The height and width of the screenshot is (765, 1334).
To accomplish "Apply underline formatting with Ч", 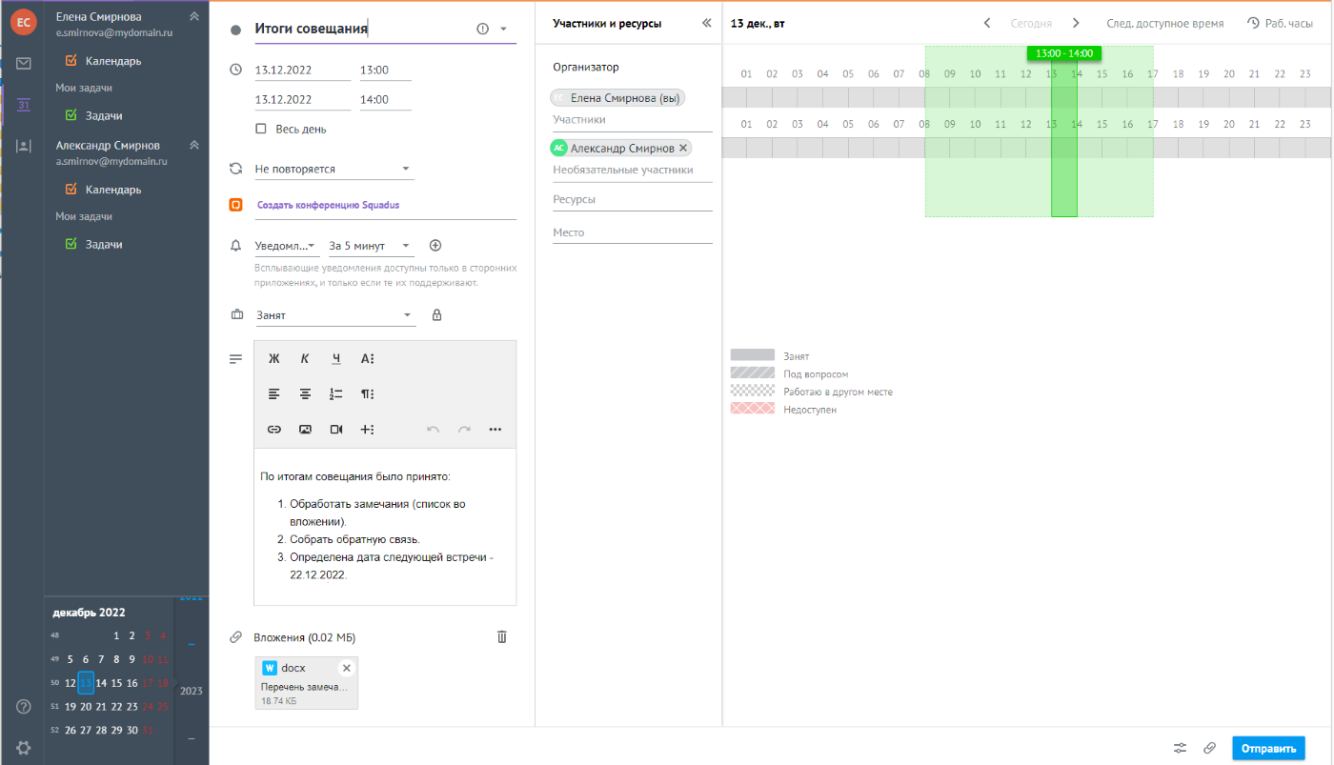I will [x=336, y=359].
